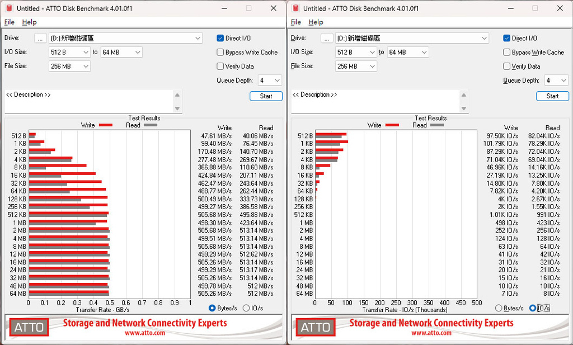
Task: Enable Verify Data in right window
Action: [506, 66]
